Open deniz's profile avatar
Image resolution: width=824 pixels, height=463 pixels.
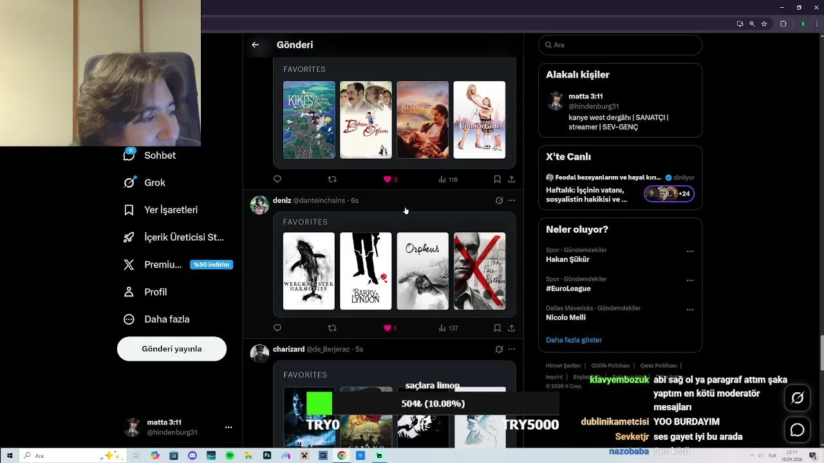point(259,204)
